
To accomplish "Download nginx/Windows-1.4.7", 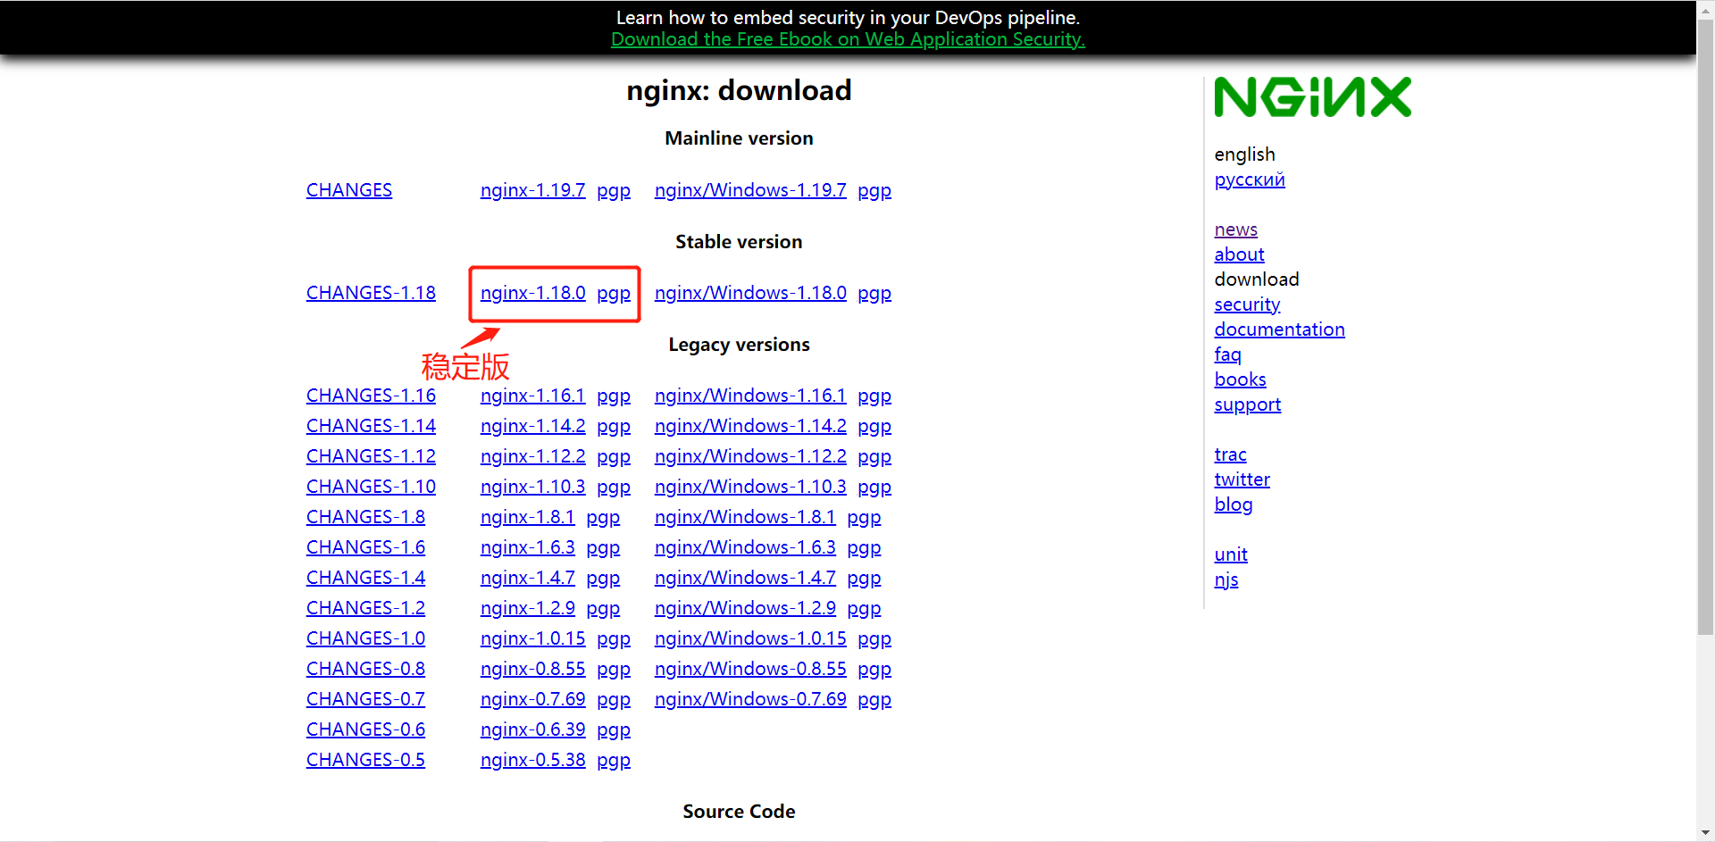I will [745, 578].
